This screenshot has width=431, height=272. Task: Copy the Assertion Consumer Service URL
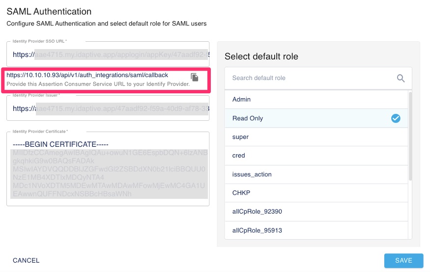tap(195, 78)
